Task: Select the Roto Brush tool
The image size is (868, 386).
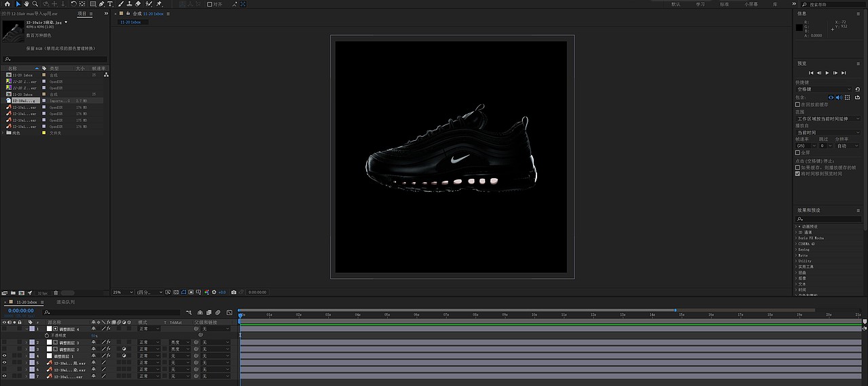Action: [x=149, y=4]
